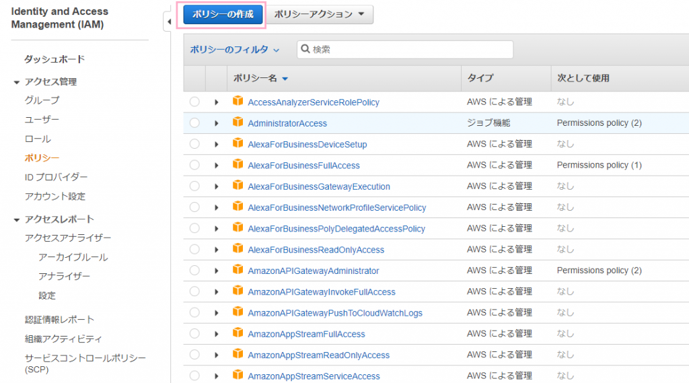Open the AlexaForBusinessDeviceSetup policy link
Viewport: 689px width, 383px height.
point(307,145)
